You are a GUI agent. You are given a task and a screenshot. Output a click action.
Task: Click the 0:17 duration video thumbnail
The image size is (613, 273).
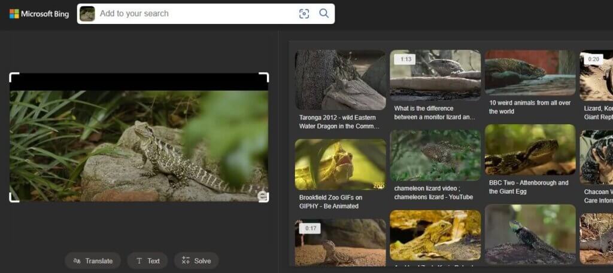pyautogui.click(x=340, y=242)
